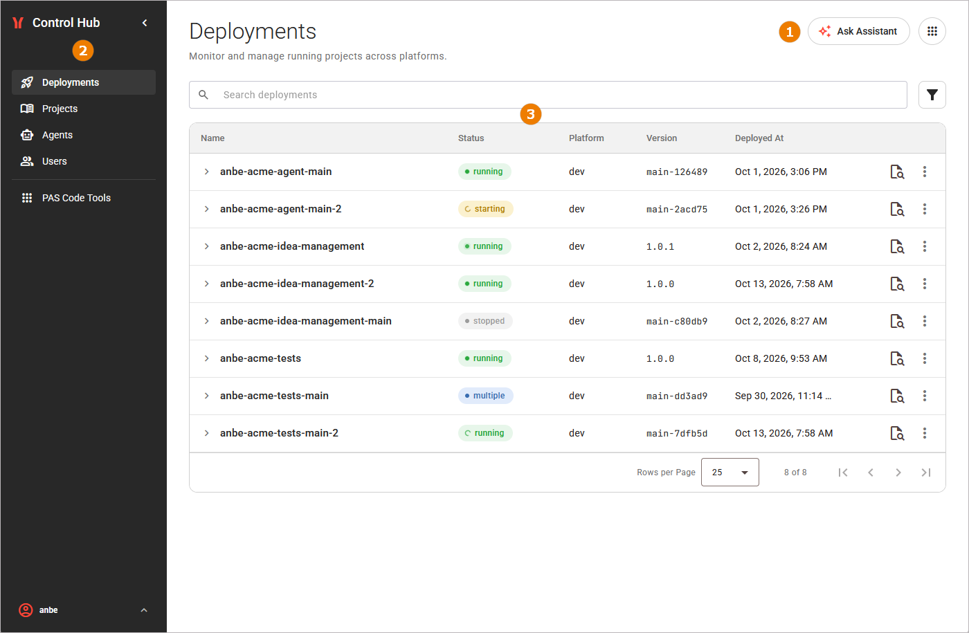Open PAS Code Tools
969x633 pixels.
click(84, 198)
